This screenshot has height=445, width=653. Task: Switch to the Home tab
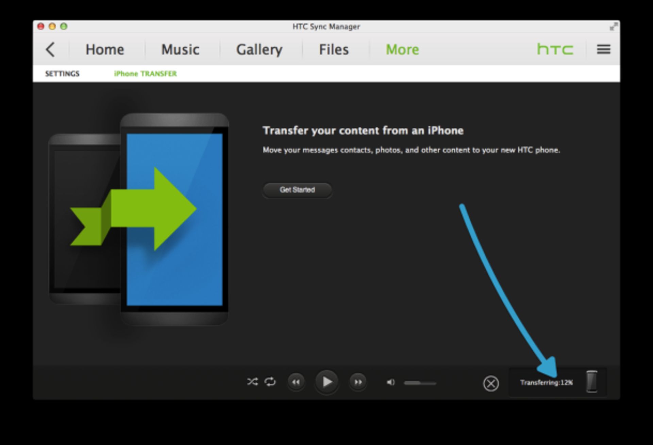tap(105, 50)
